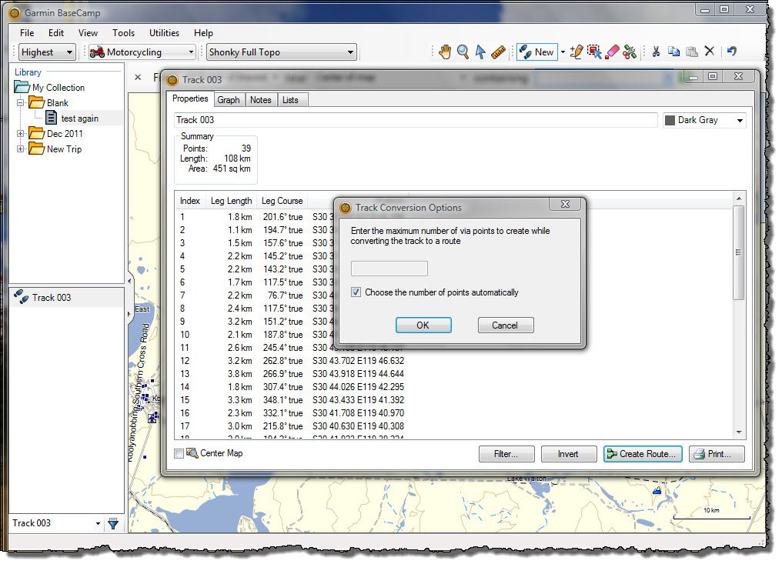
Task: Click OK in Track Conversion Options
Action: click(x=423, y=325)
